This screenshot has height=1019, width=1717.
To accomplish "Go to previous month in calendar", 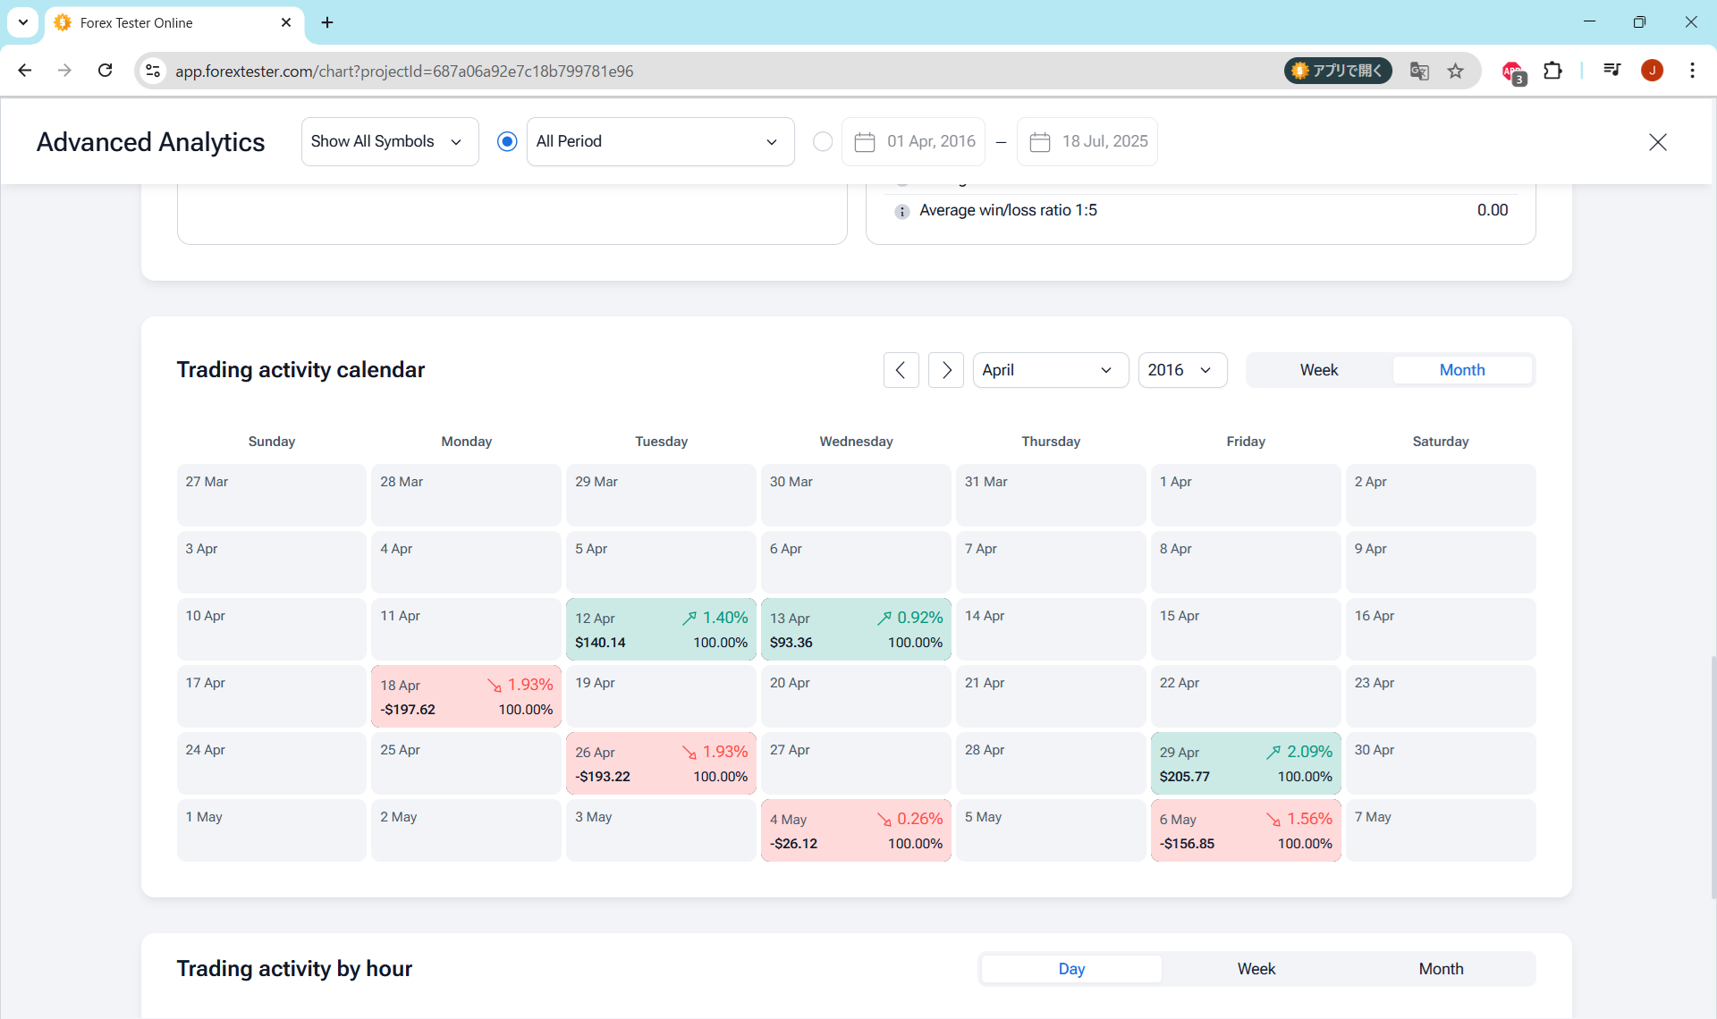I will pyautogui.click(x=901, y=370).
